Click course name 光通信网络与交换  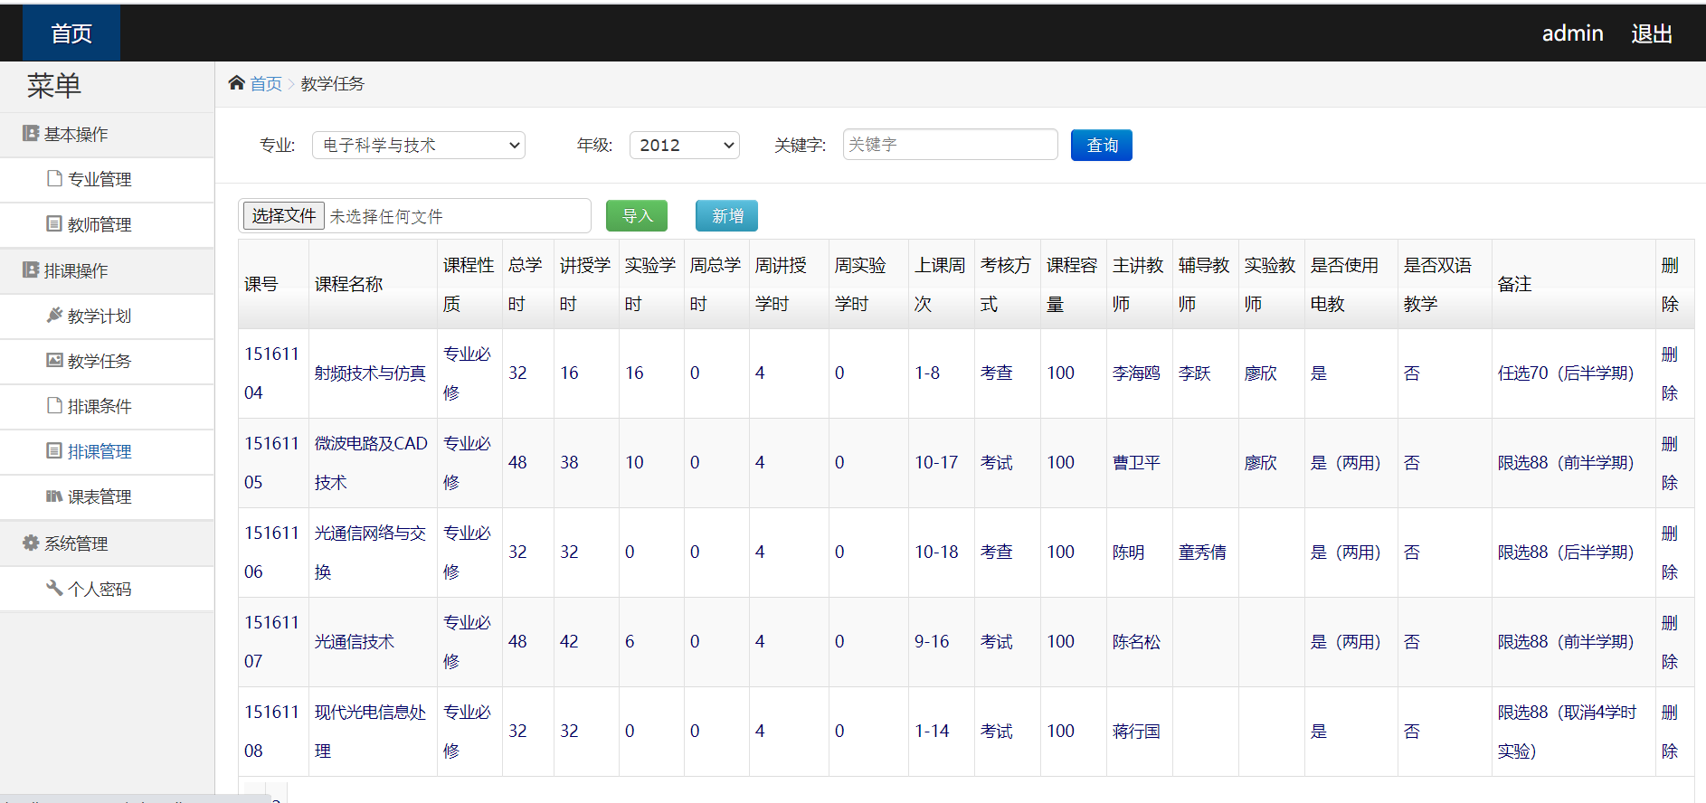[370, 553]
